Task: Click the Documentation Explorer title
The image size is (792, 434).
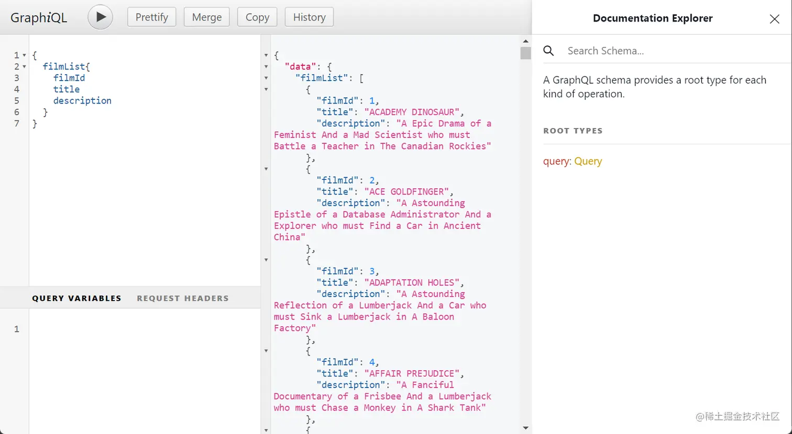Action: pyautogui.click(x=653, y=18)
